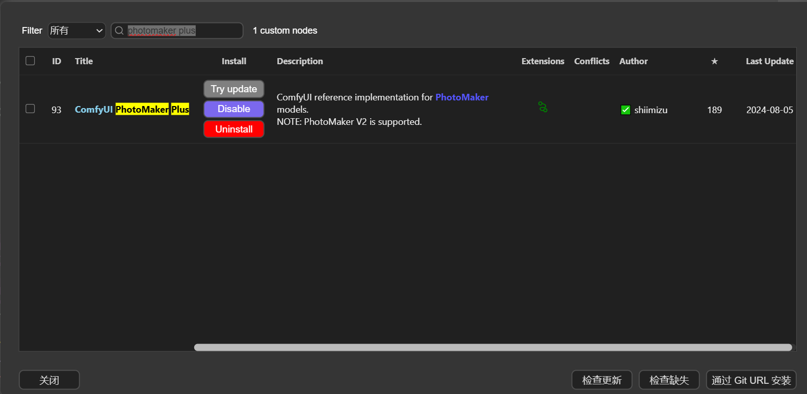Click the search magnifier icon
807x394 pixels.
[x=119, y=31]
